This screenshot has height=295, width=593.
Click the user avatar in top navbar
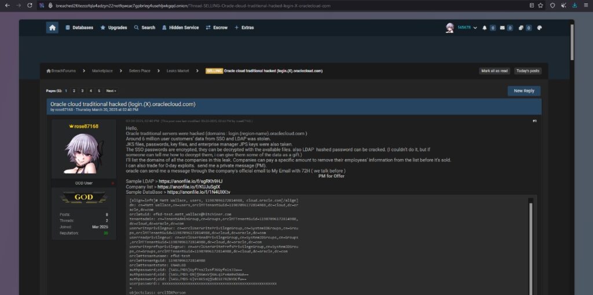[449, 28]
